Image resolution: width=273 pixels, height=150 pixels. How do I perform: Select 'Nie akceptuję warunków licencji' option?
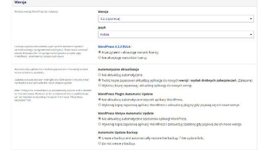[x=100, y=57]
